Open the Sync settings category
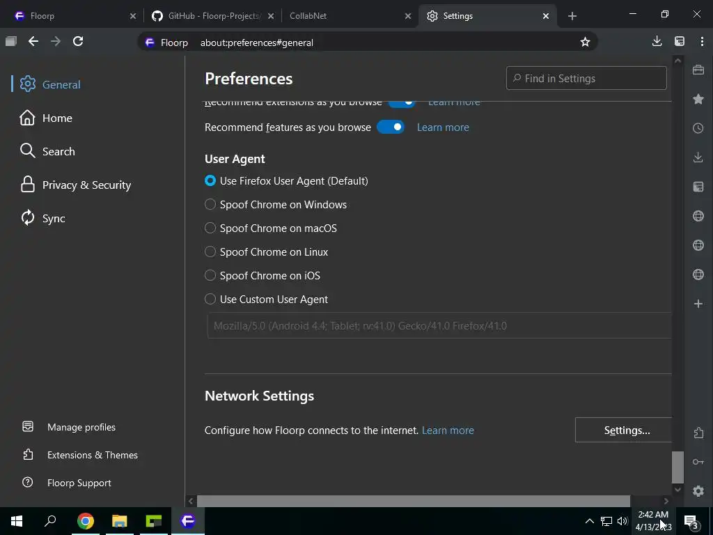713x535 pixels. click(x=42, y=218)
